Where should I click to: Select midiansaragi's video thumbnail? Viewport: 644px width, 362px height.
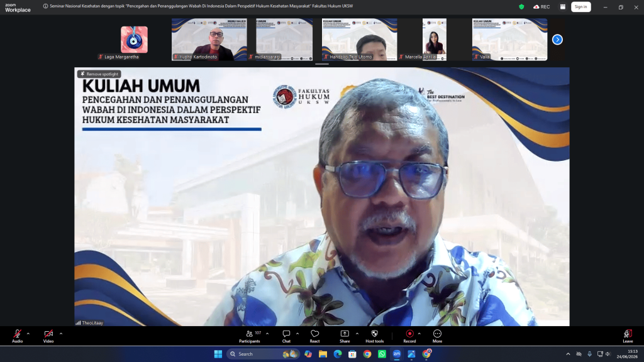click(x=284, y=40)
